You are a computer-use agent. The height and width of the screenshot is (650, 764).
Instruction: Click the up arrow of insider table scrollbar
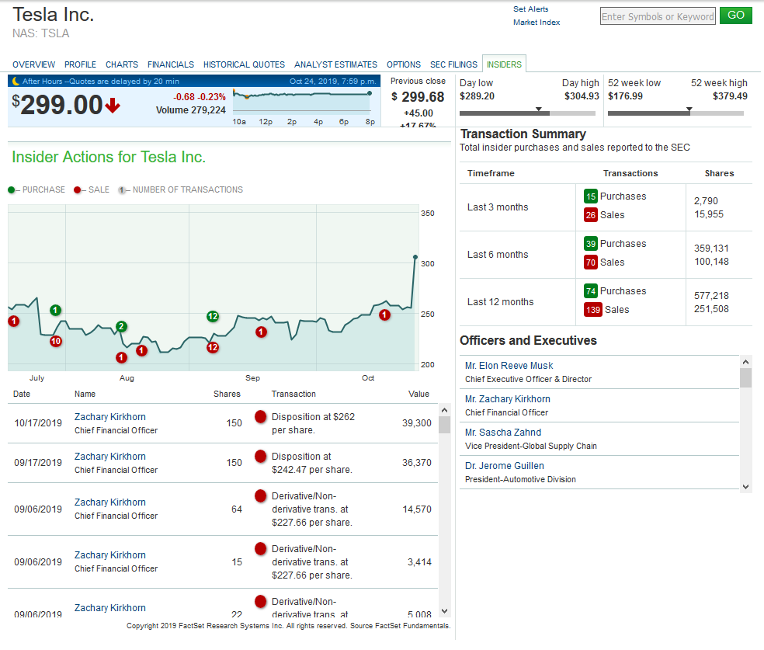[x=444, y=410]
